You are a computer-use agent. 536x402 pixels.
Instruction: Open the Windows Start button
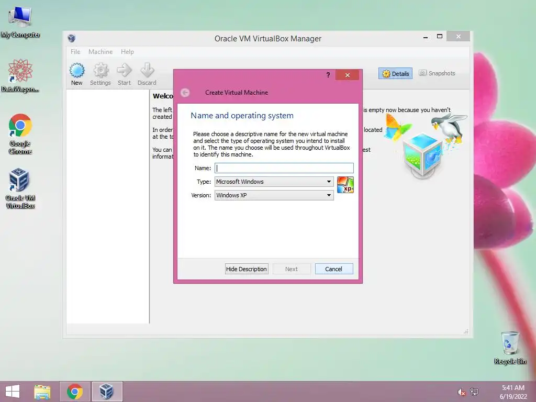(x=13, y=392)
